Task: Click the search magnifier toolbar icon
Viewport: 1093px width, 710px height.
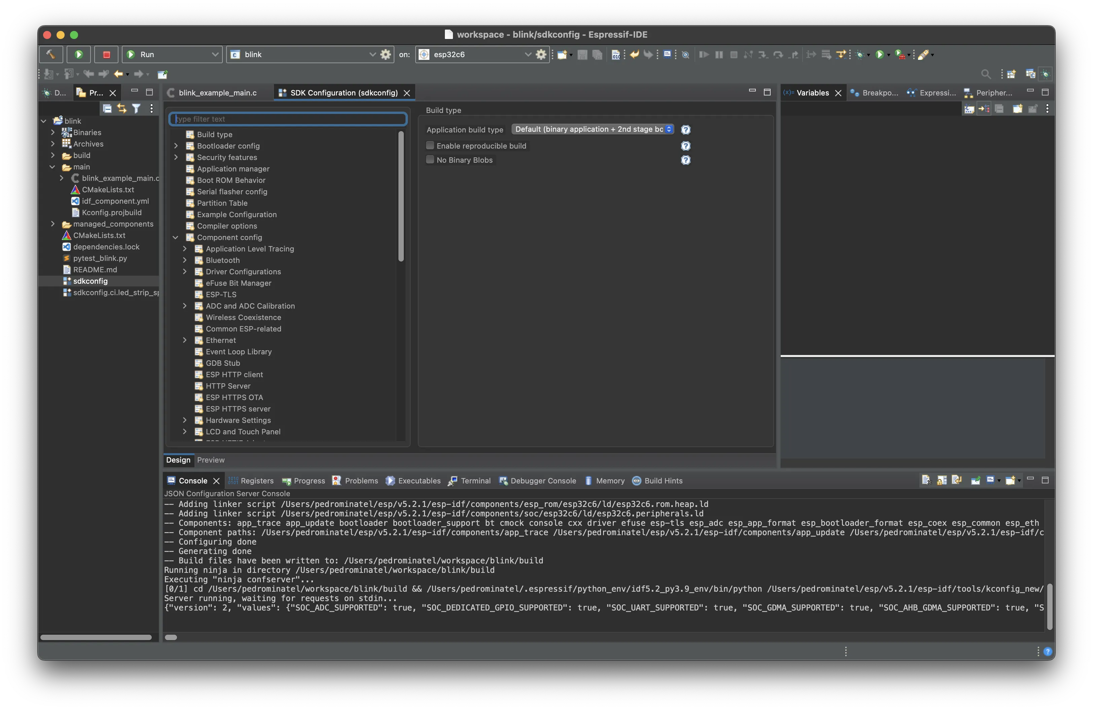Action: click(x=986, y=74)
